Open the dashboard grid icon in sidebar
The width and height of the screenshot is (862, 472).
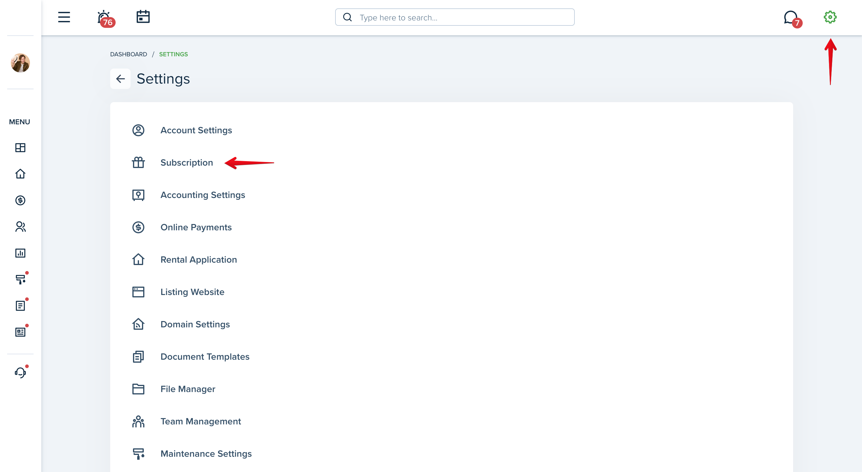(x=20, y=148)
